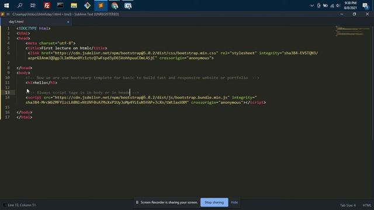The height and width of the screenshot is (210, 374).
Task: Click Stop sharing button
Action: 214,202
